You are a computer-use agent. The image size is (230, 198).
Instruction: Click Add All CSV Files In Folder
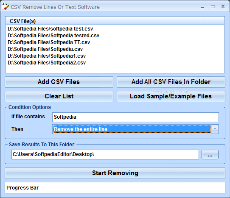[x=171, y=82]
